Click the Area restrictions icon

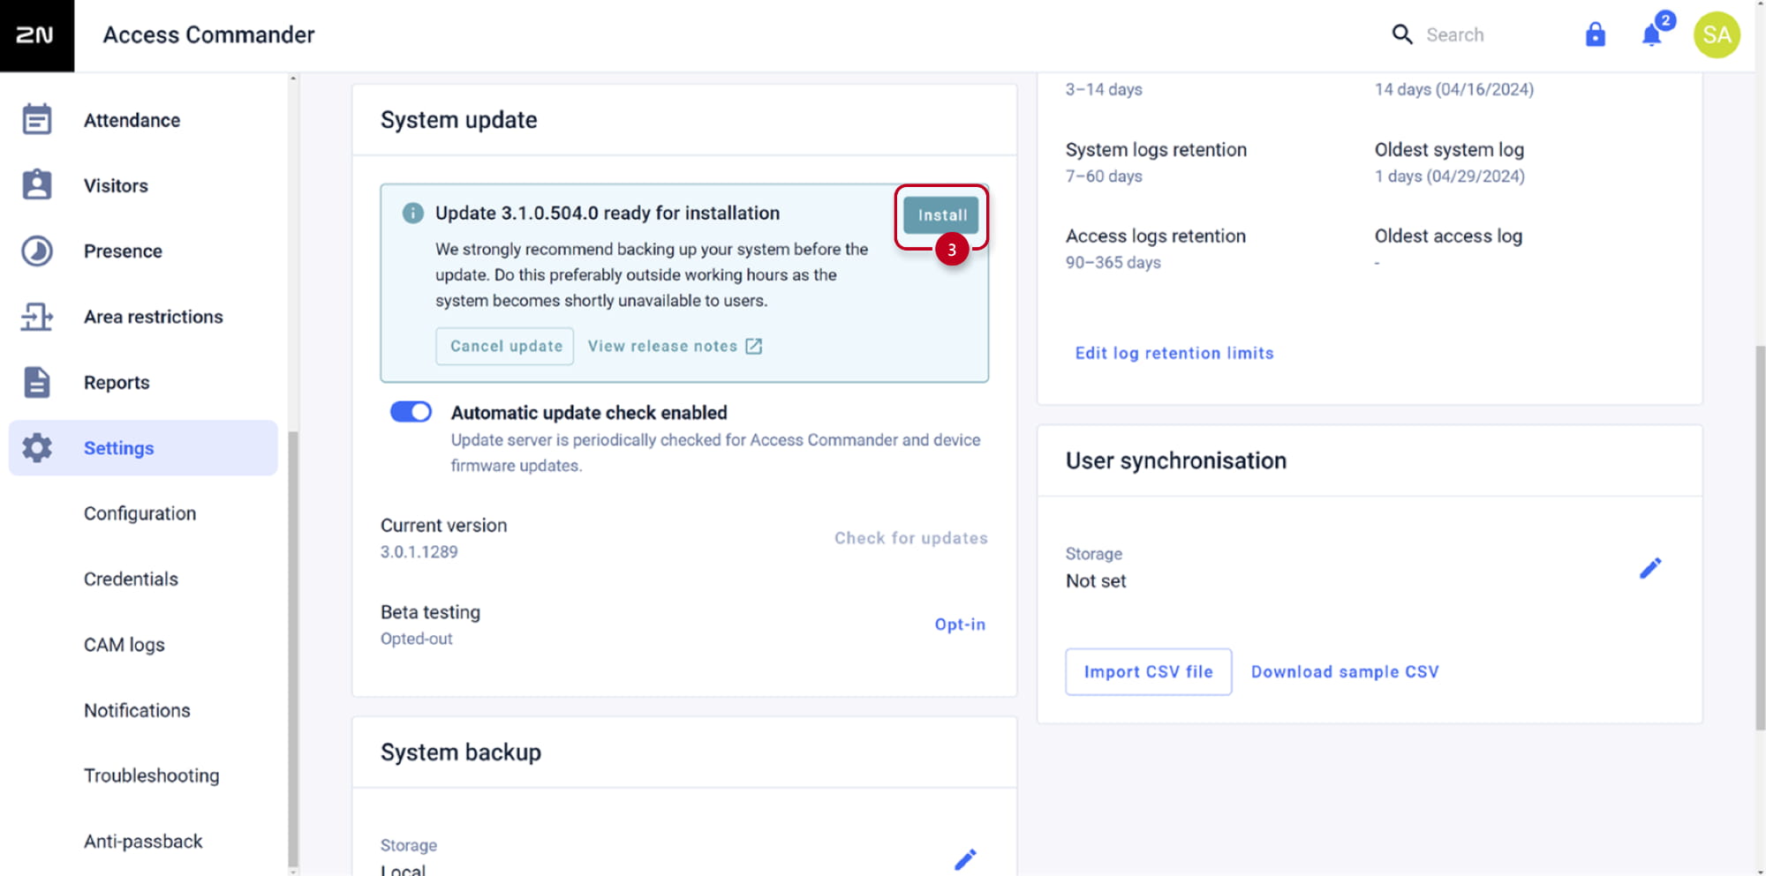tap(37, 317)
